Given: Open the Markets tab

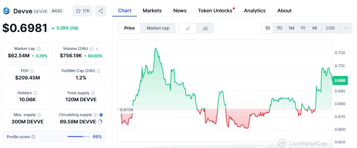Looking at the screenshot, I should tap(152, 11).
